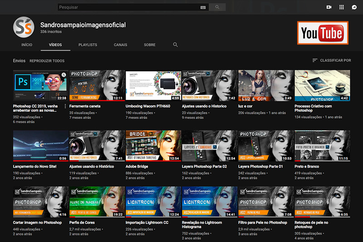363x242 pixels.
Task: Open the messages speech bubble icon
Action: pyautogui.click(x=354, y=7)
